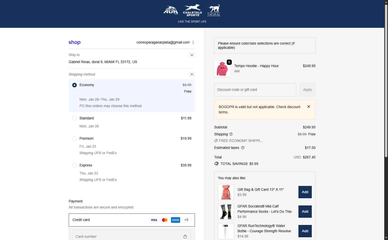Click the vertical page scrollbar
The width and height of the screenshot is (388, 240).
tap(386, 81)
